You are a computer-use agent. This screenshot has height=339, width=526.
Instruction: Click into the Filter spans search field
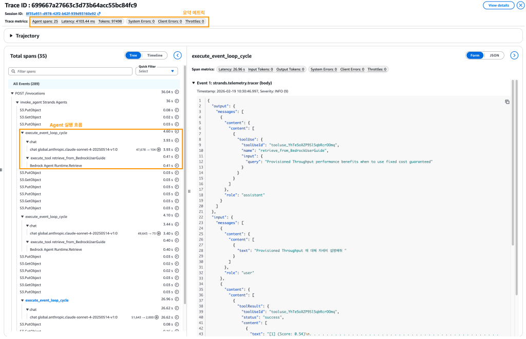pyautogui.click(x=72, y=71)
